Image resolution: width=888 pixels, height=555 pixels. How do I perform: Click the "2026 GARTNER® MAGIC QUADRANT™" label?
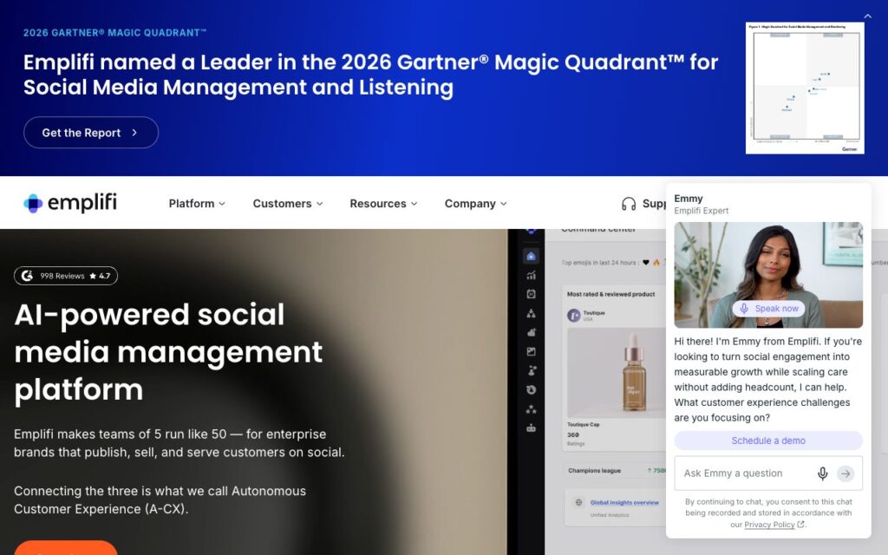coord(115,33)
